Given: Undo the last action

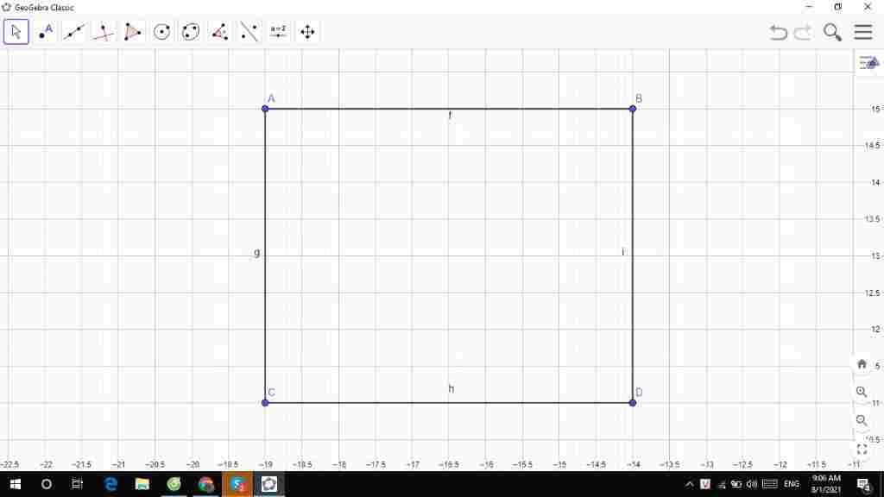Looking at the screenshot, I should tap(779, 33).
